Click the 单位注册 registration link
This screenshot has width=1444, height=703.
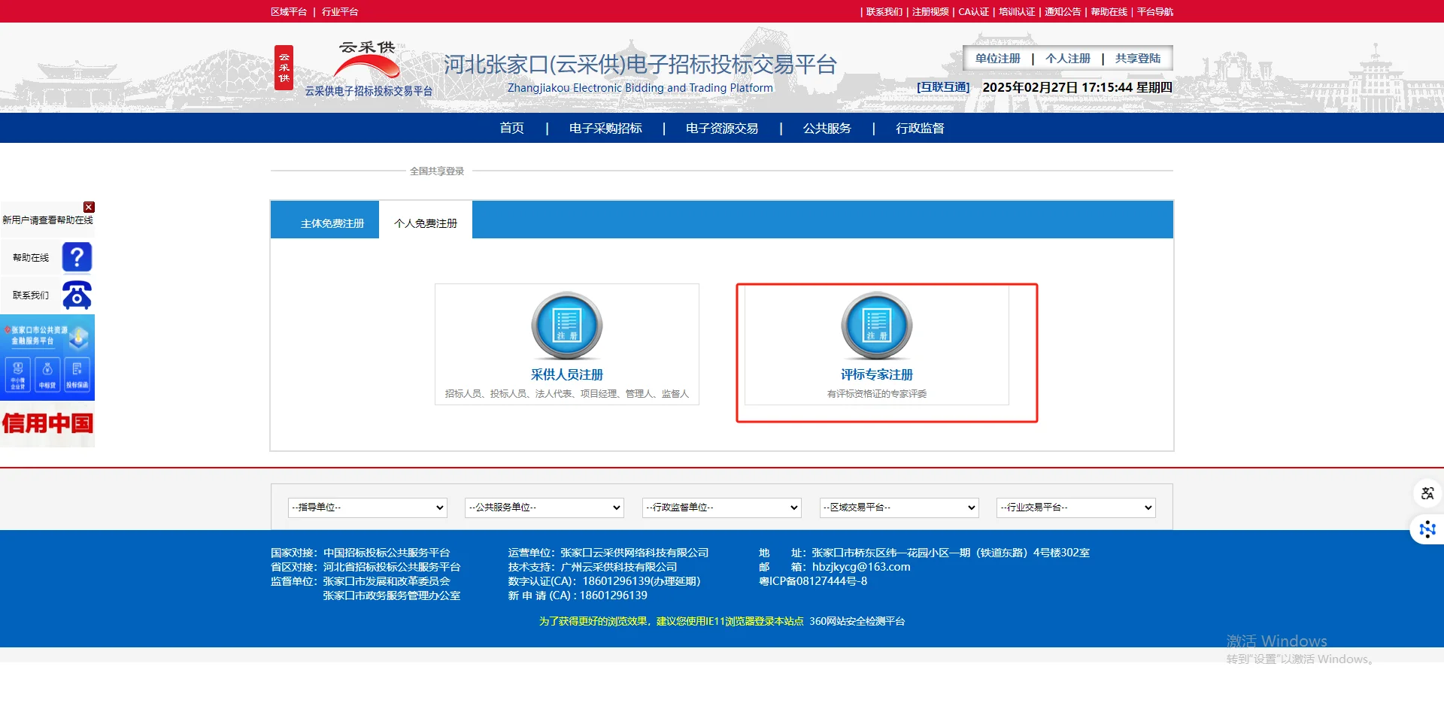click(997, 58)
